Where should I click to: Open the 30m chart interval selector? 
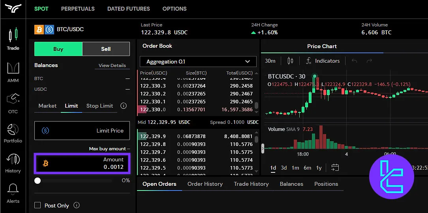270,61
